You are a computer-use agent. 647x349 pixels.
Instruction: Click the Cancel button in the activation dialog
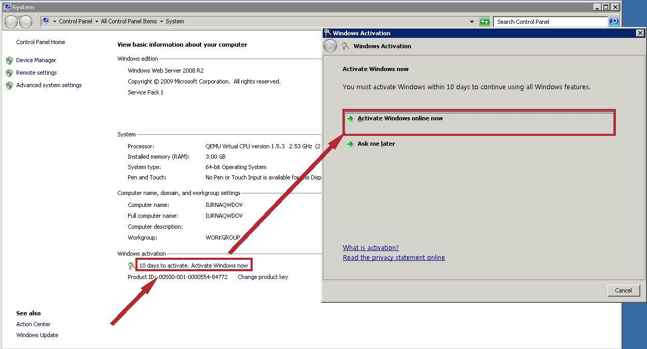[x=623, y=290]
